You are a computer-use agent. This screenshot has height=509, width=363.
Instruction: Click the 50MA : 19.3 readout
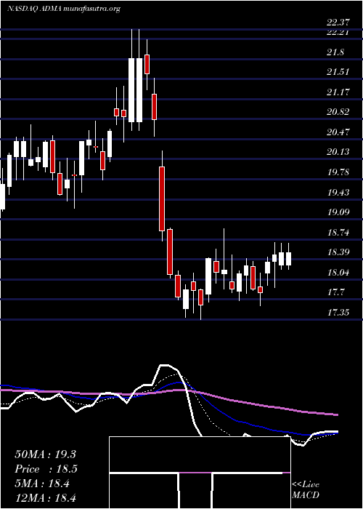point(45,454)
